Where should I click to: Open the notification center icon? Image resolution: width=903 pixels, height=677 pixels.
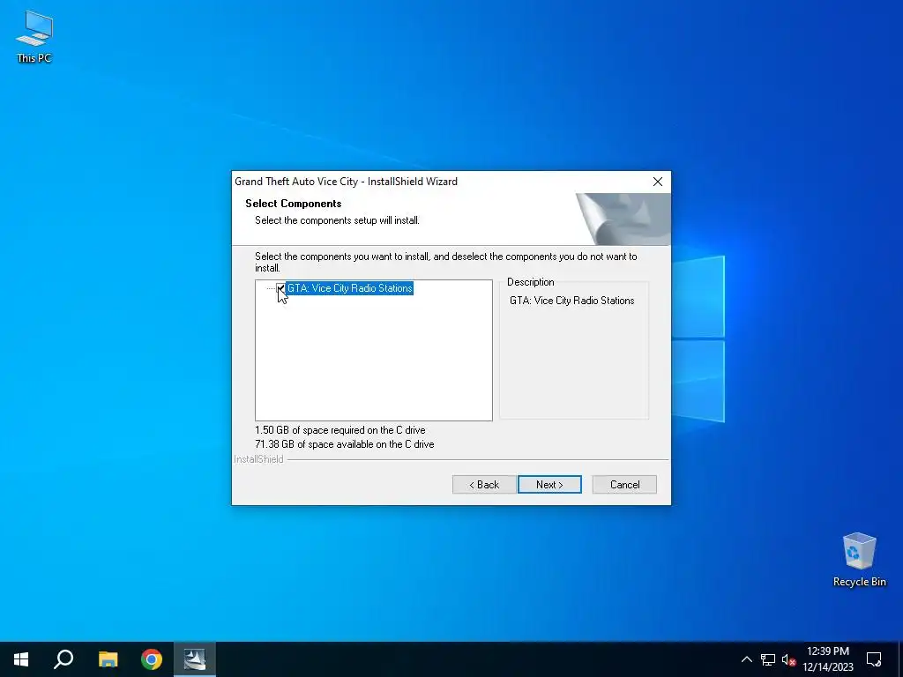[874, 659]
